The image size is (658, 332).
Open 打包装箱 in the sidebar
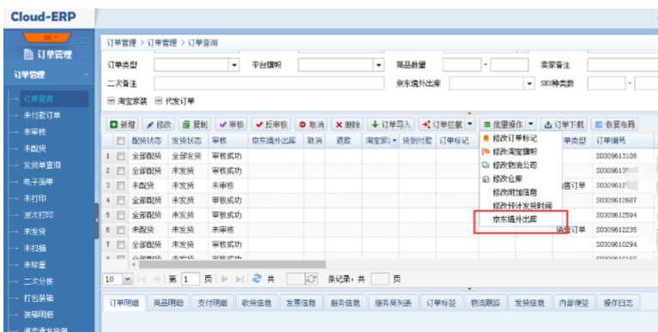pos(39,298)
